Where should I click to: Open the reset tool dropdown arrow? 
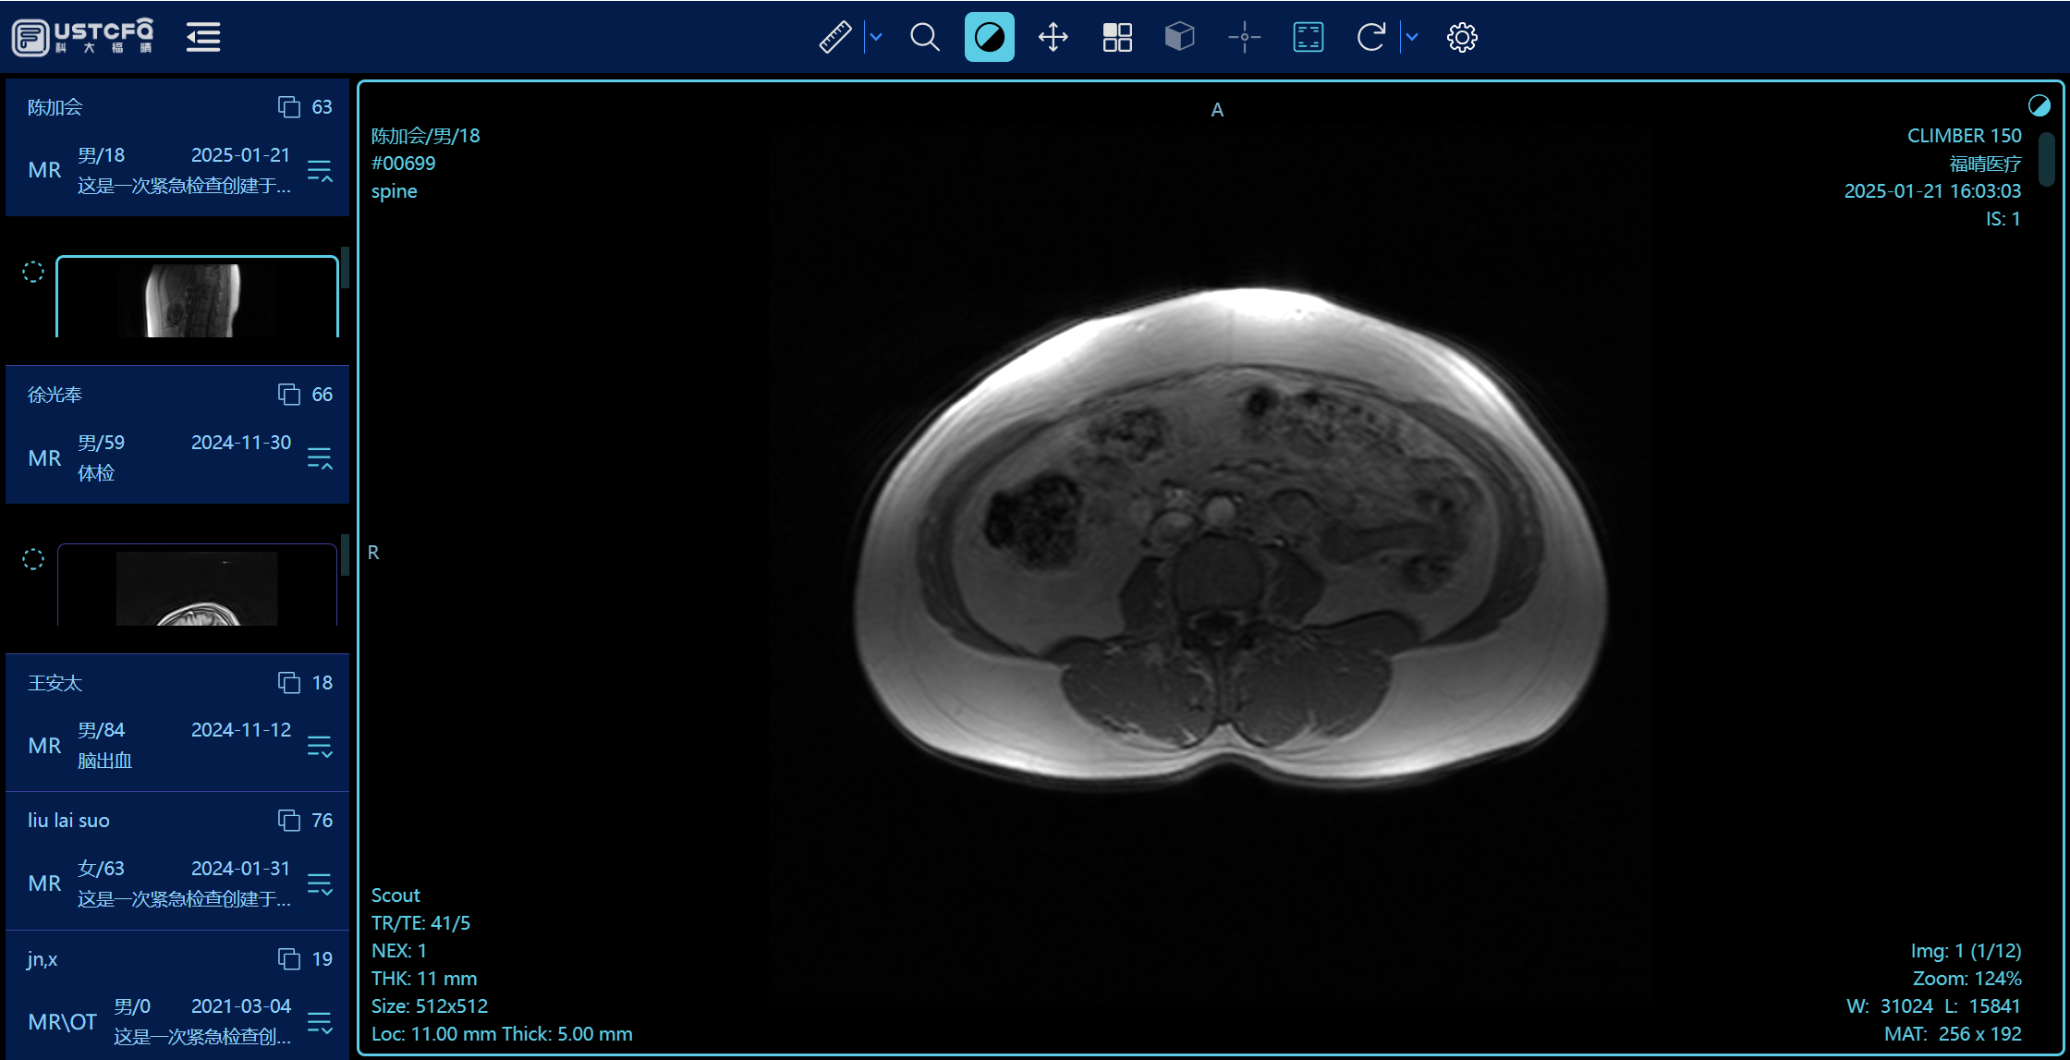(1411, 38)
